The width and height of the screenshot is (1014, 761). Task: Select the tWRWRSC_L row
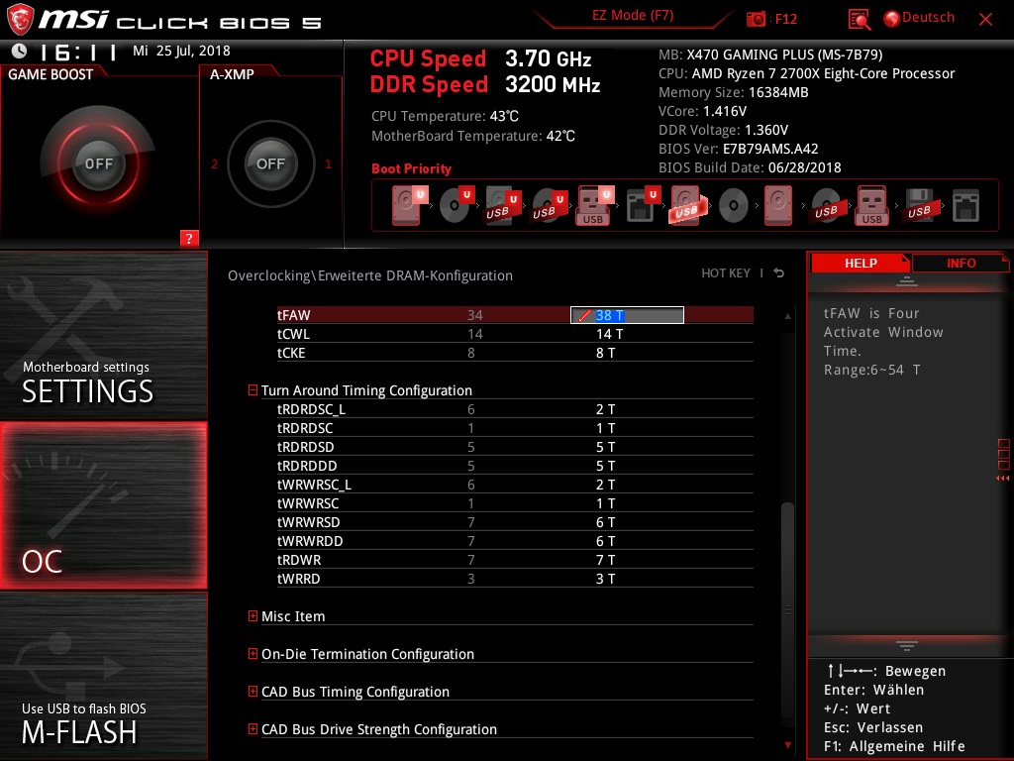pos(515,484)
